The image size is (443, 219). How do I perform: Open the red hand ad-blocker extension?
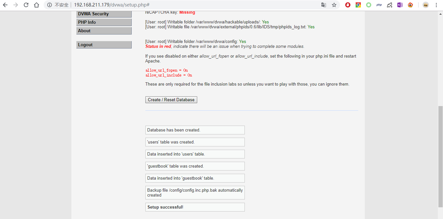tap(348, 5)
